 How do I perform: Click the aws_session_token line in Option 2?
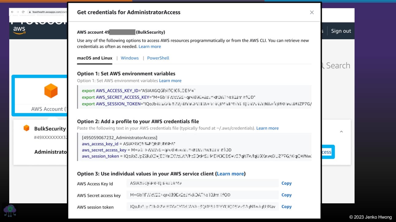(196, 156)
